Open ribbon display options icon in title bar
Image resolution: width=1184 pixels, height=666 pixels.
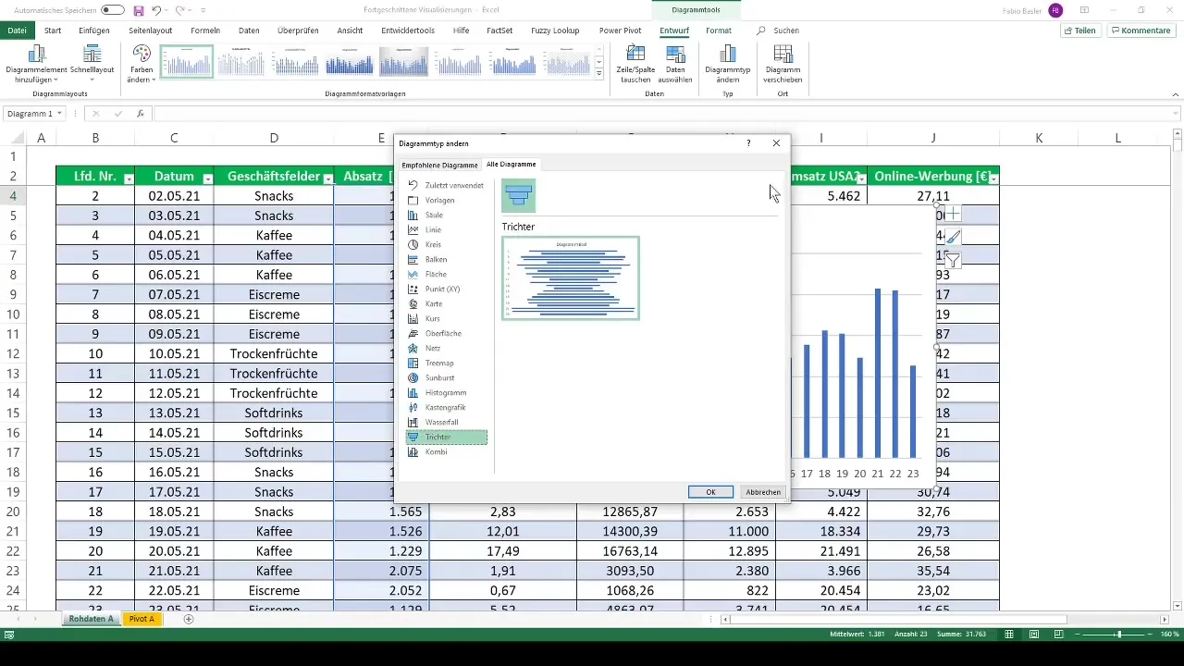[x=1084, y=10]
